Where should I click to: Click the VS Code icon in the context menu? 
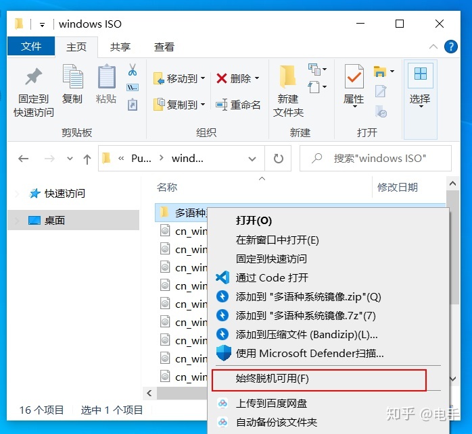222,277
